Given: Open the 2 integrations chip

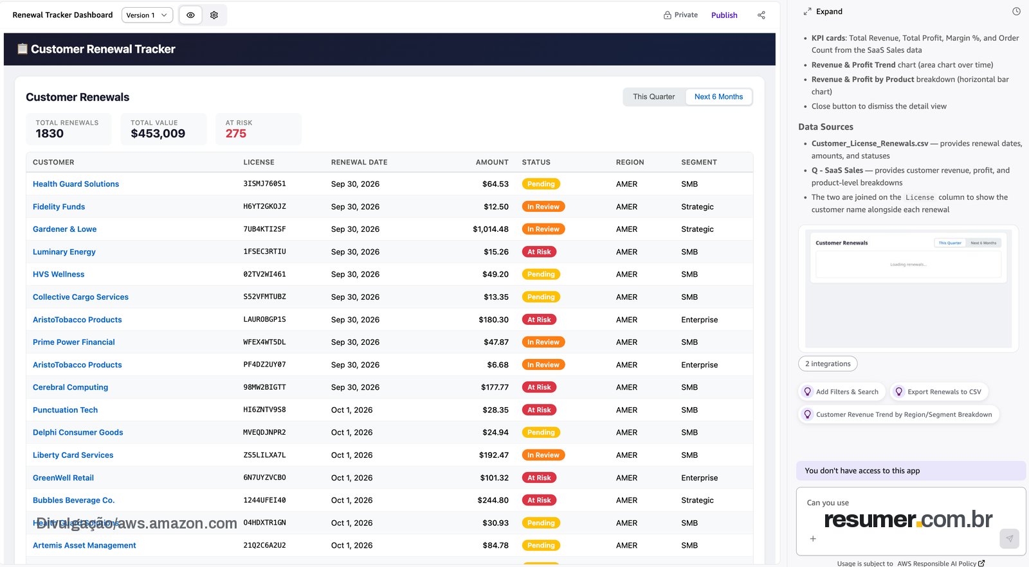Looking at the screenshot, I should tap(828, 363).
